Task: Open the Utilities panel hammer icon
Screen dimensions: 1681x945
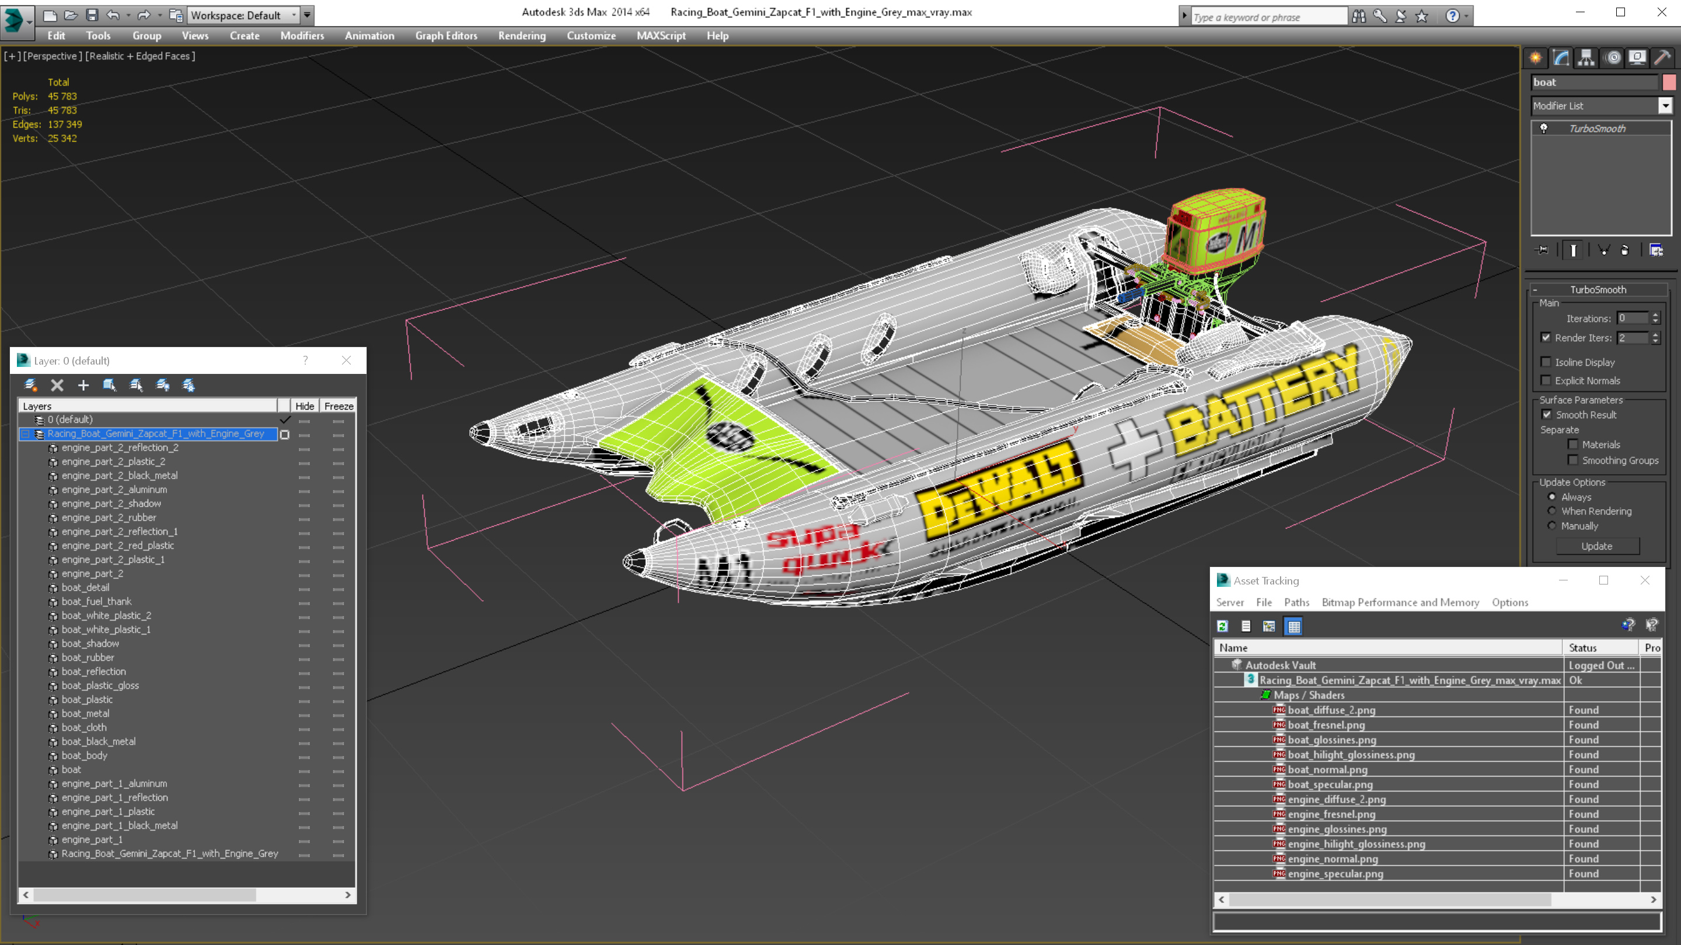Action: [x=1663, y=58]
